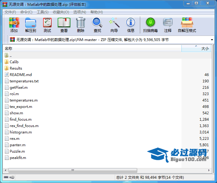Screen dimensions: 217x183
Task: Select the show.m file name
Action: 16,113
